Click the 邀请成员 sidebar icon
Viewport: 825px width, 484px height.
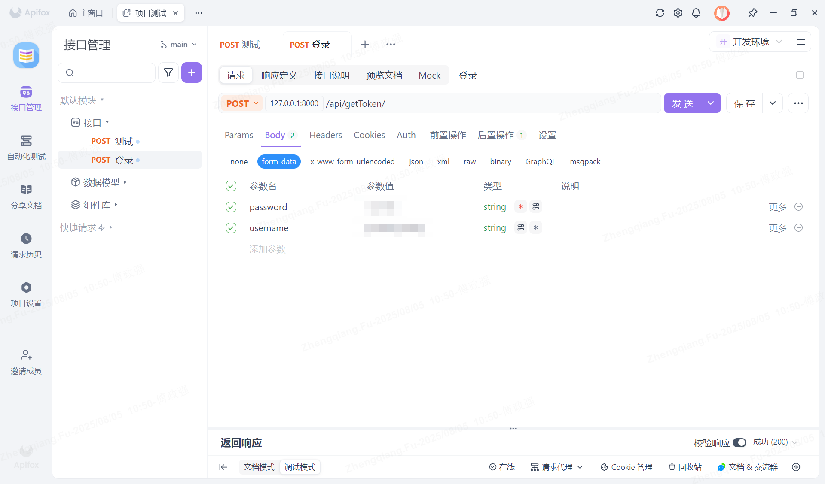click(26, 361)
